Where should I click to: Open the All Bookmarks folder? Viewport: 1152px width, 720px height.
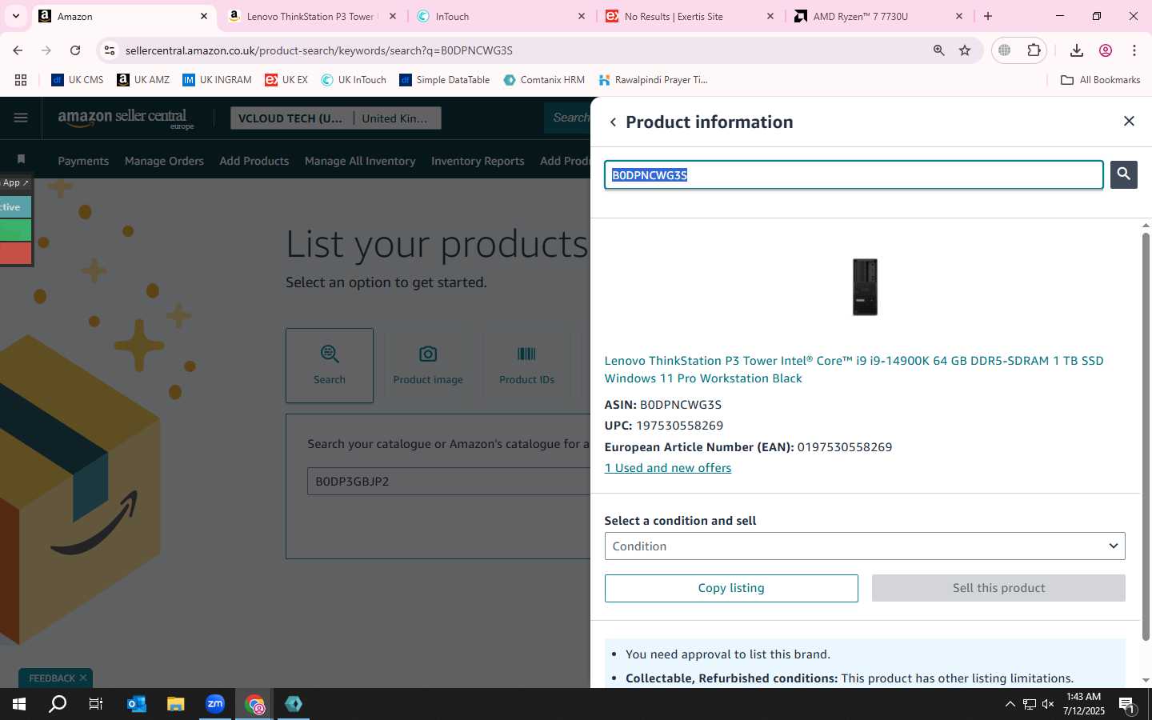[1100, 80]
